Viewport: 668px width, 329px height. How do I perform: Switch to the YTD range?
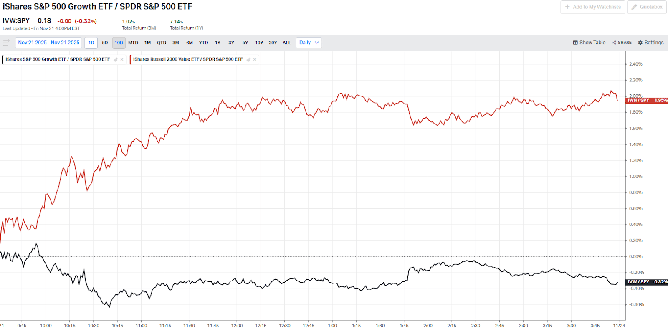pyautogui.click(x=203, y=43)
